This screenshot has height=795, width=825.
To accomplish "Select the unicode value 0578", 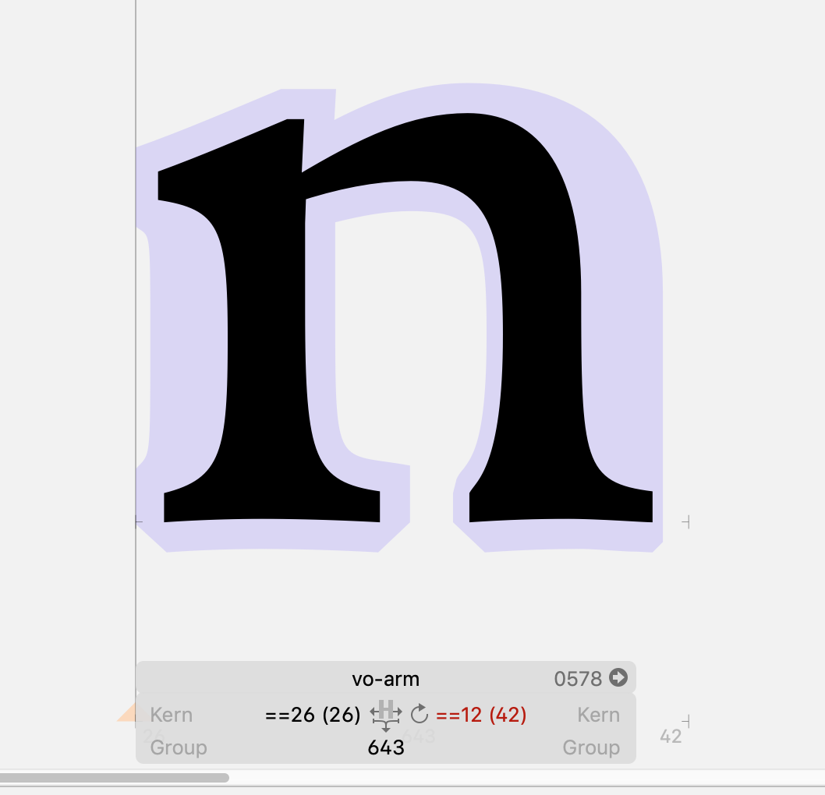I will point(578,679).
